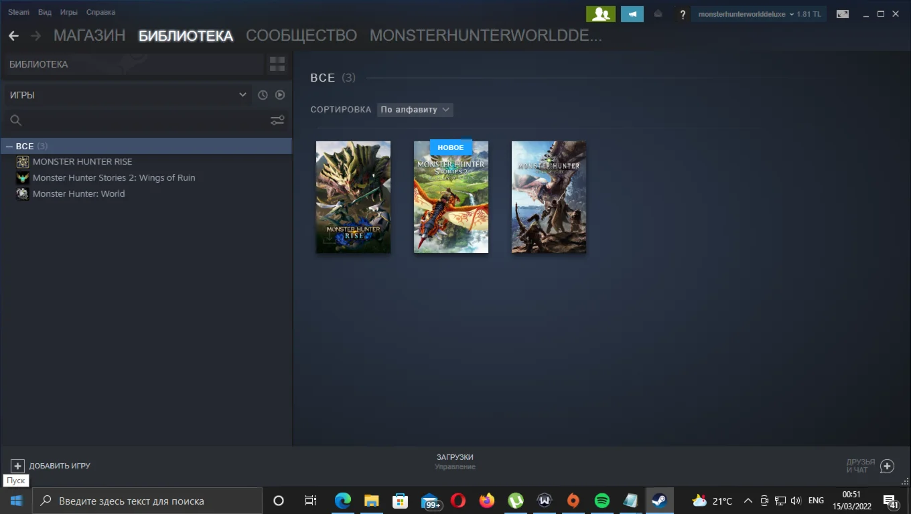Toggle Big Picture mode icon
This screenshot has width=911, height=514.
click(843, 14)
